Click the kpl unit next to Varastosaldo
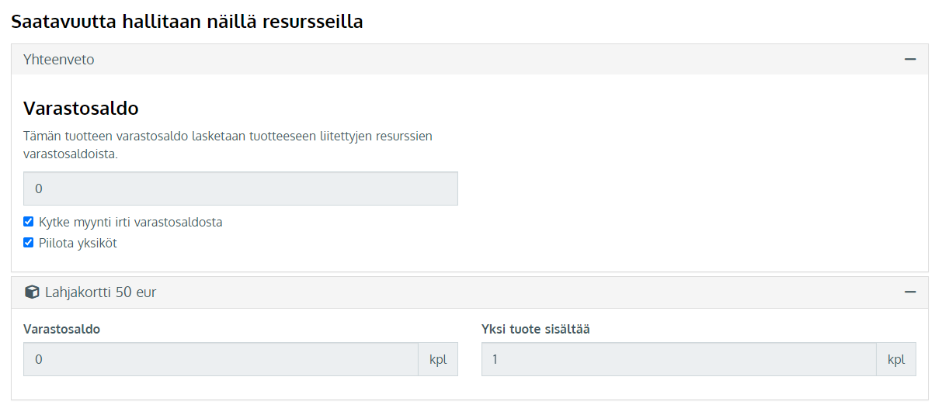Image resolution: width=942 pixels, height=408 pixels. click(439, 359)
